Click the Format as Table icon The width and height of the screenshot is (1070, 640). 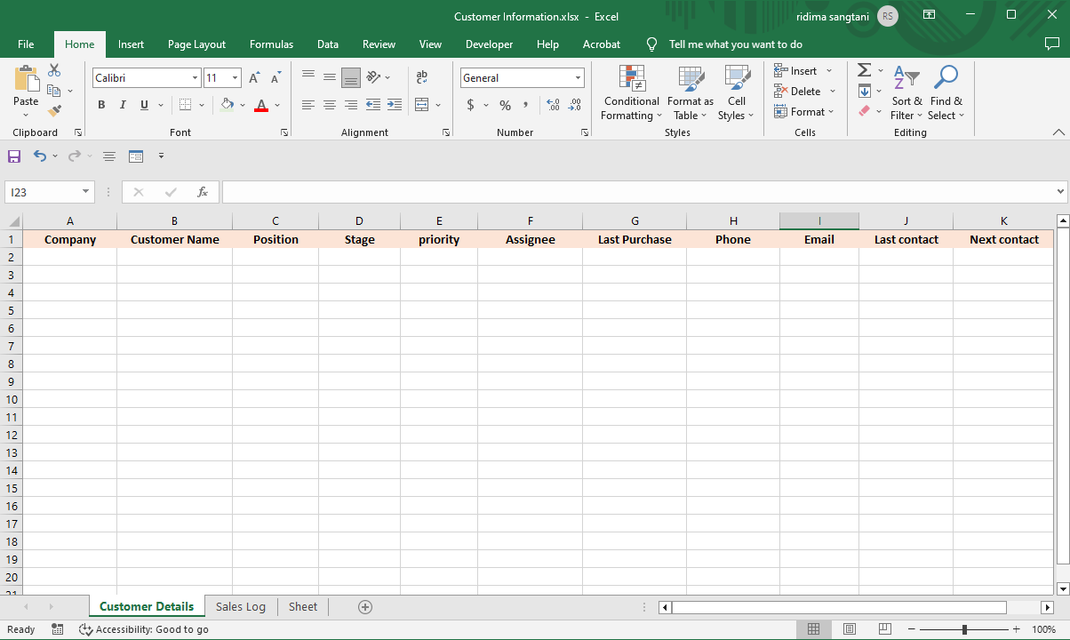pyautogui.click(x=691, y=92)
